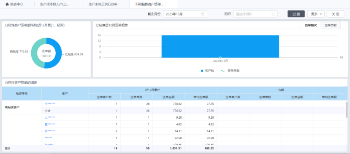The height and width of the screenshot is (154, 350).
Task: Open customer link 宁******
Action: pyautogui.click(x=50, y=104)
